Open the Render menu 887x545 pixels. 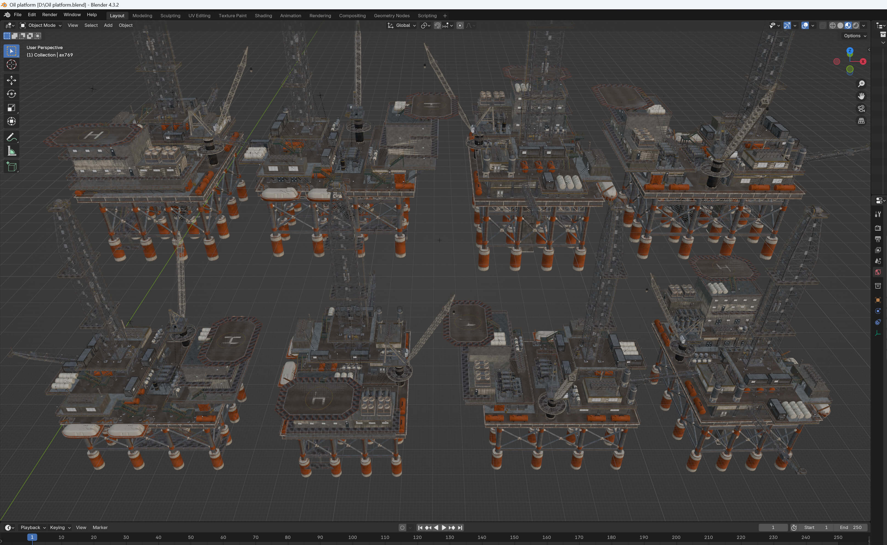50,15
